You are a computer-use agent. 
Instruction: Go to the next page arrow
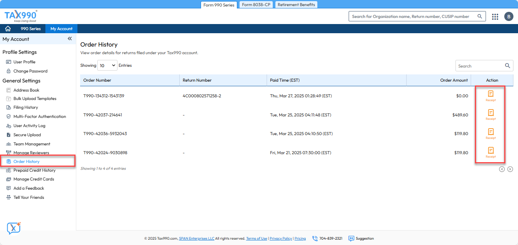(x=510, y=169)
